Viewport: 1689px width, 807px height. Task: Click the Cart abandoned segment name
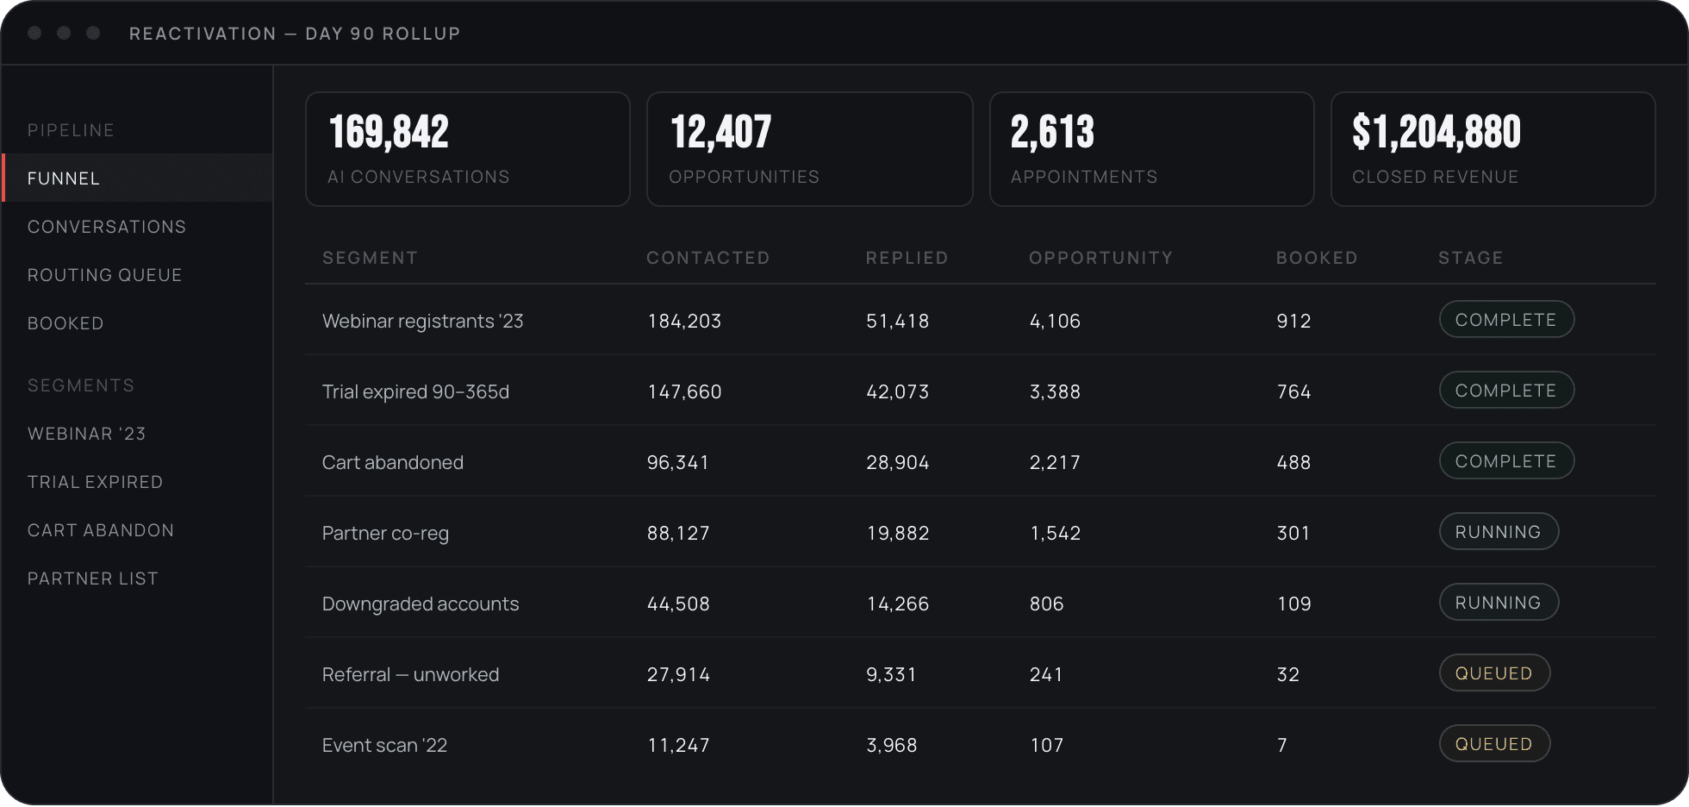[393, 462]
